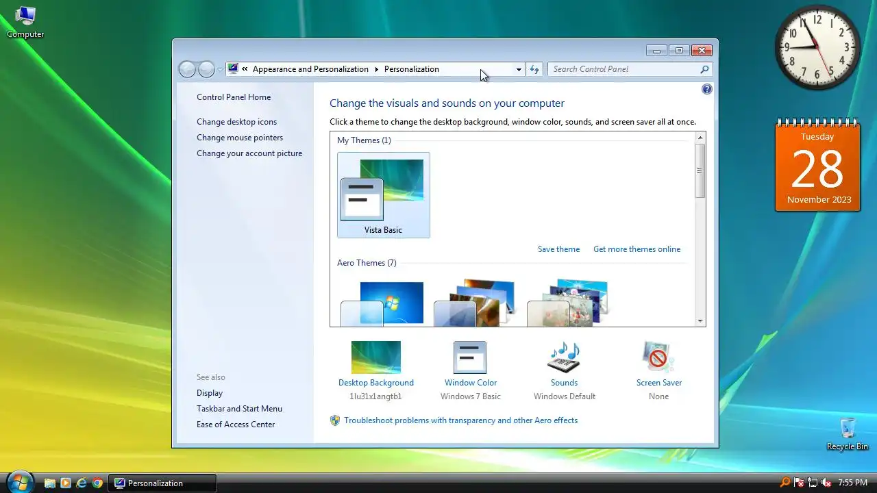Open the Display link under See also
Viewport: 877px width, 493px height.
point(210,393)
